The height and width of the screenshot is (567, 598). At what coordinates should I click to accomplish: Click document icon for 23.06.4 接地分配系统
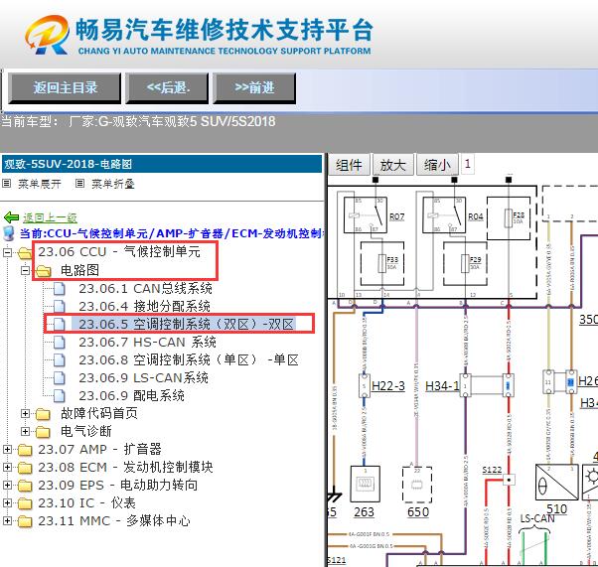click(x=60, y=307)
